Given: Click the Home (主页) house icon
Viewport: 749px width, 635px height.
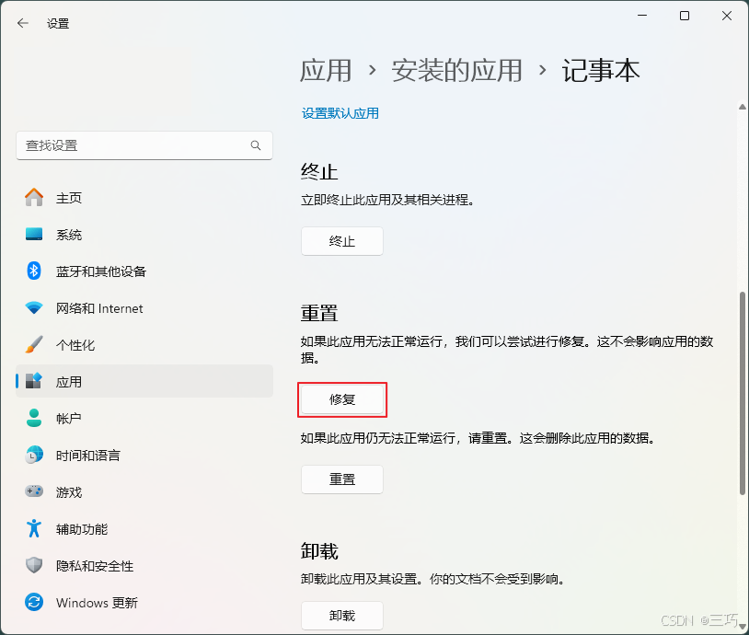Looking at the screenshot, I should 34,198.
